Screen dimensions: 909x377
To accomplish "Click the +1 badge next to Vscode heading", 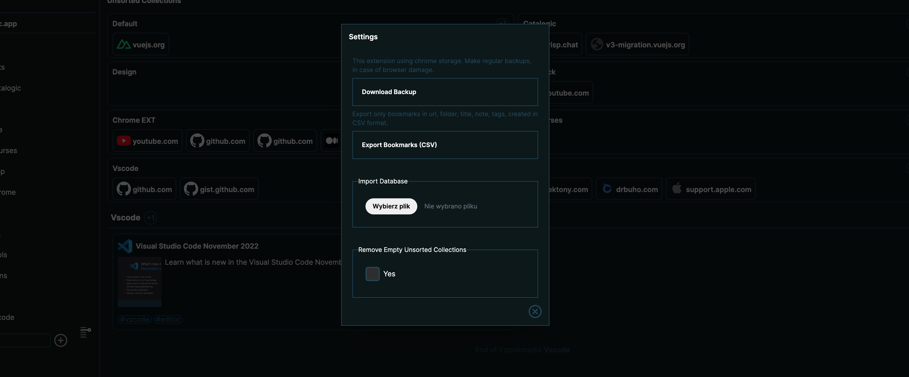I will point(151,217).
